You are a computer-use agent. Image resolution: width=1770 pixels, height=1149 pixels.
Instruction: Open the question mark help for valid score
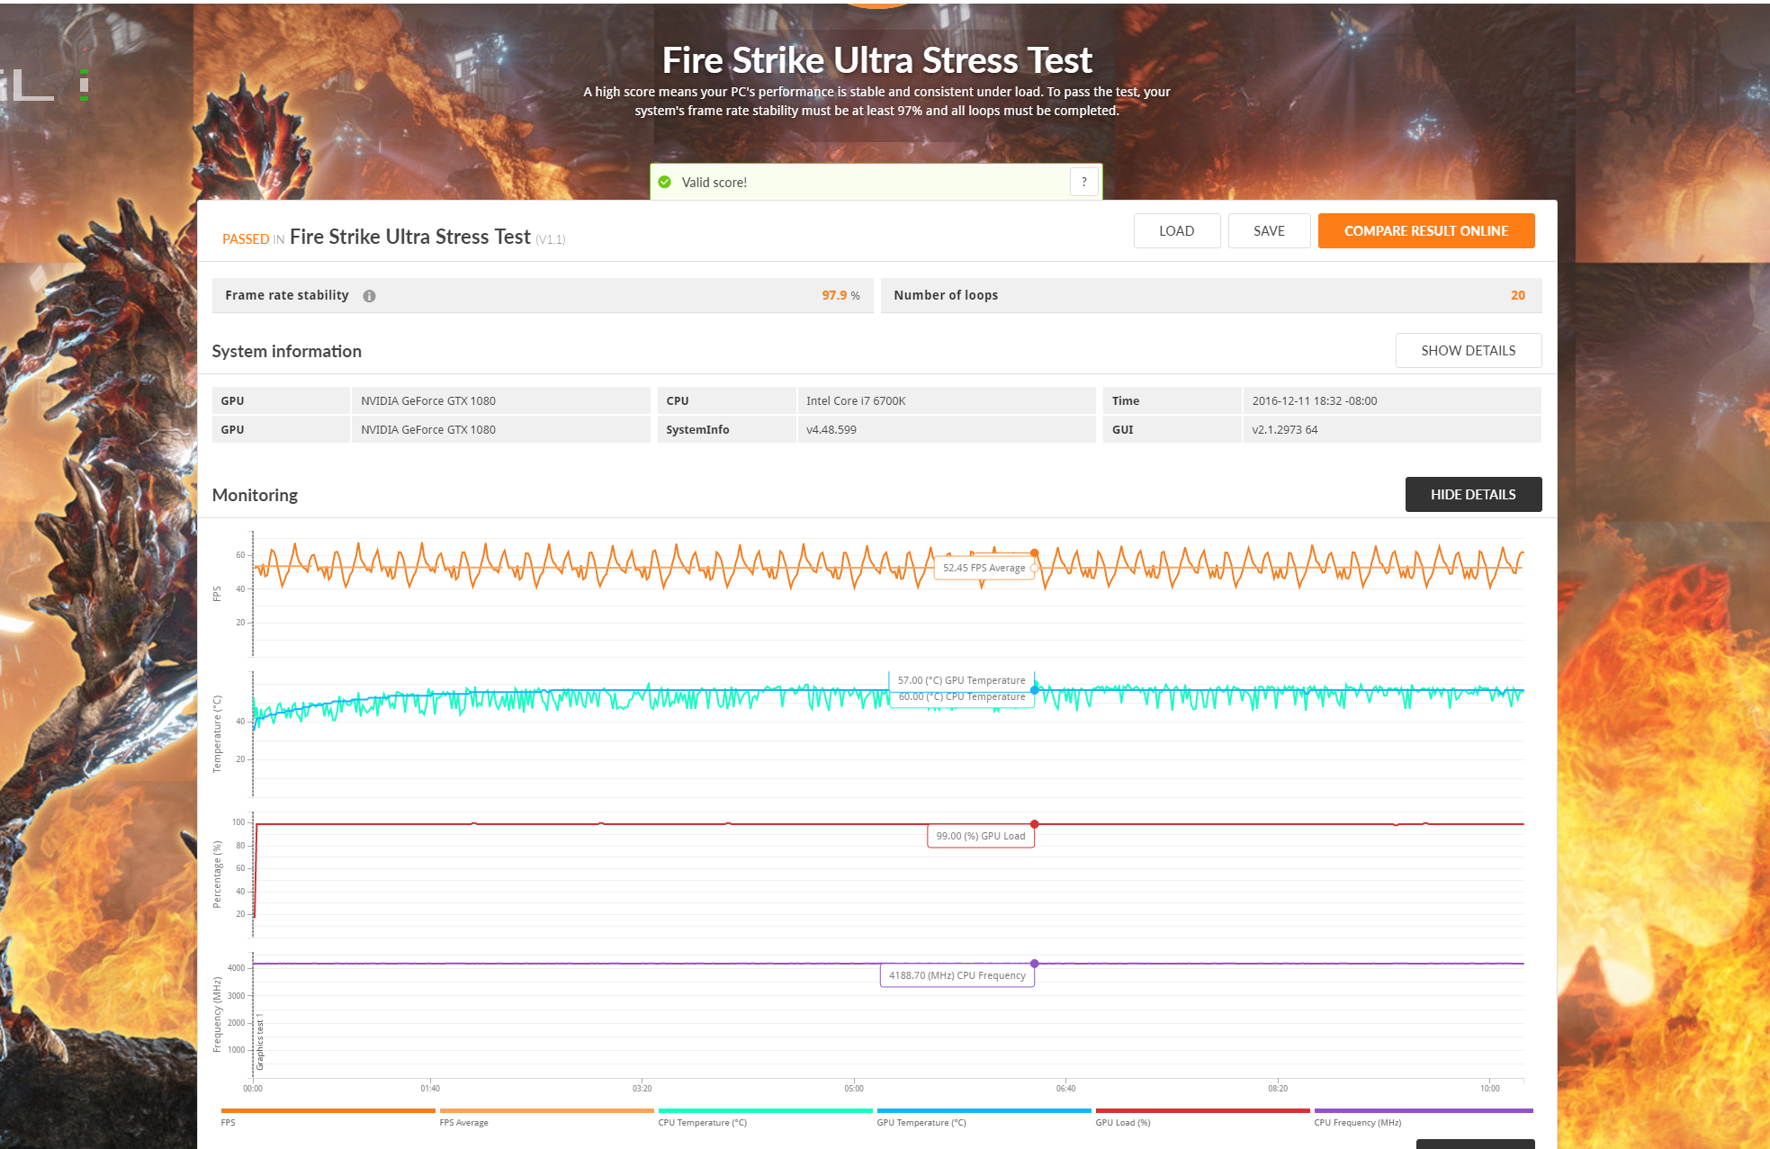[x=1084, y=182]
